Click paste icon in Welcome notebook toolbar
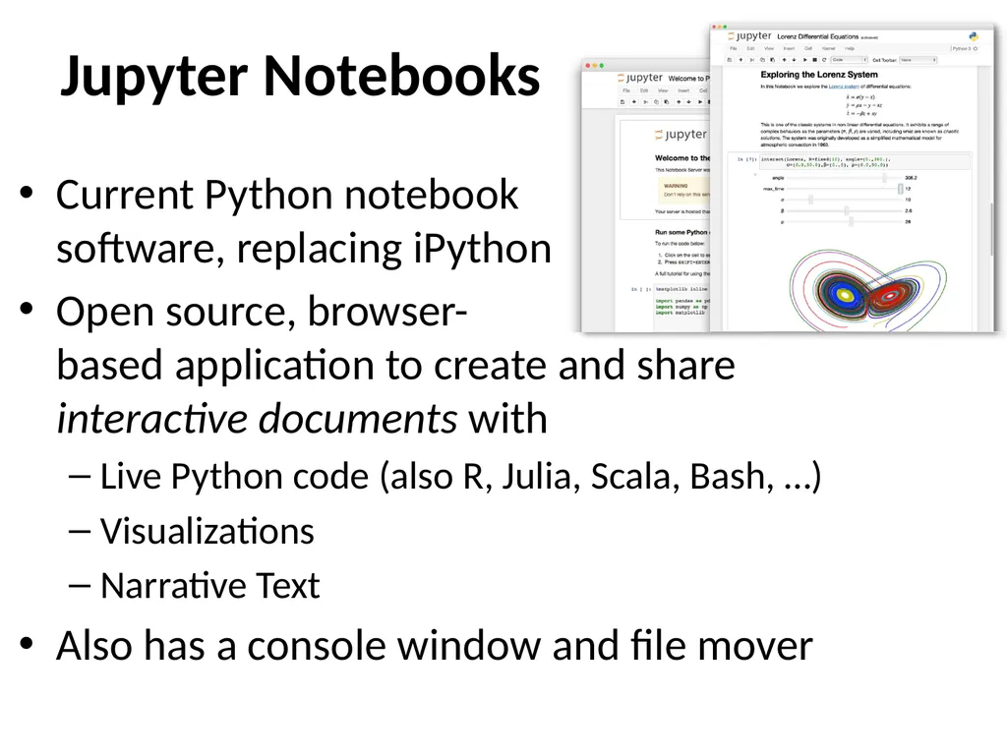Viewport: 1007px width, 755px height. click(x=666, y=102)
